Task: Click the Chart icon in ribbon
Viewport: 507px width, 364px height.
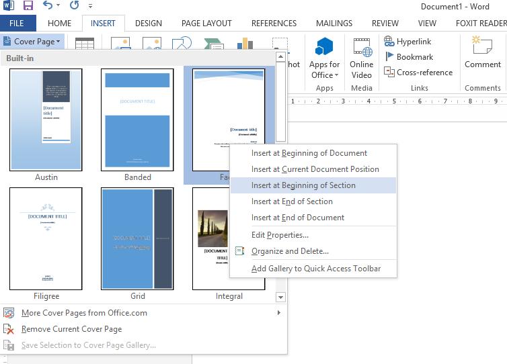Action: pos(245,43)
